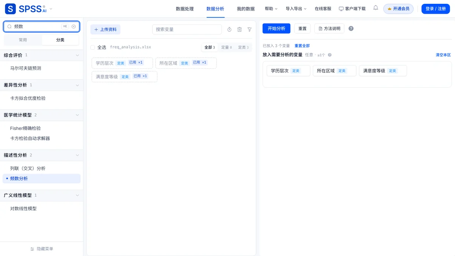Select 对数线性模型 method
The height and width of the screenshot is (256, 455).
click(x=24, y=209)
